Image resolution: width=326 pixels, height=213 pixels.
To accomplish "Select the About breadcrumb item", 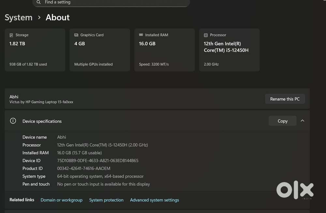I will pyautogui.click(x=57, y=17).
